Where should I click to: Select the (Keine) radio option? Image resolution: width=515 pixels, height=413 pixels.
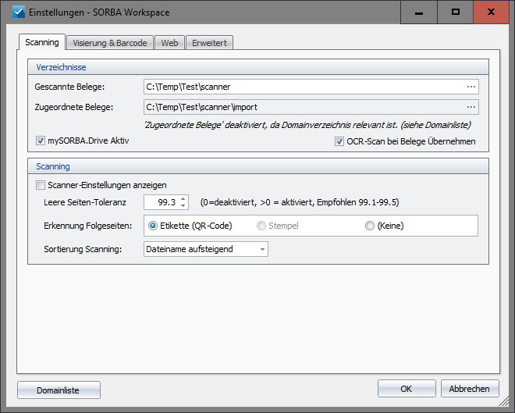pyautogui.click(x=370, y=226)
